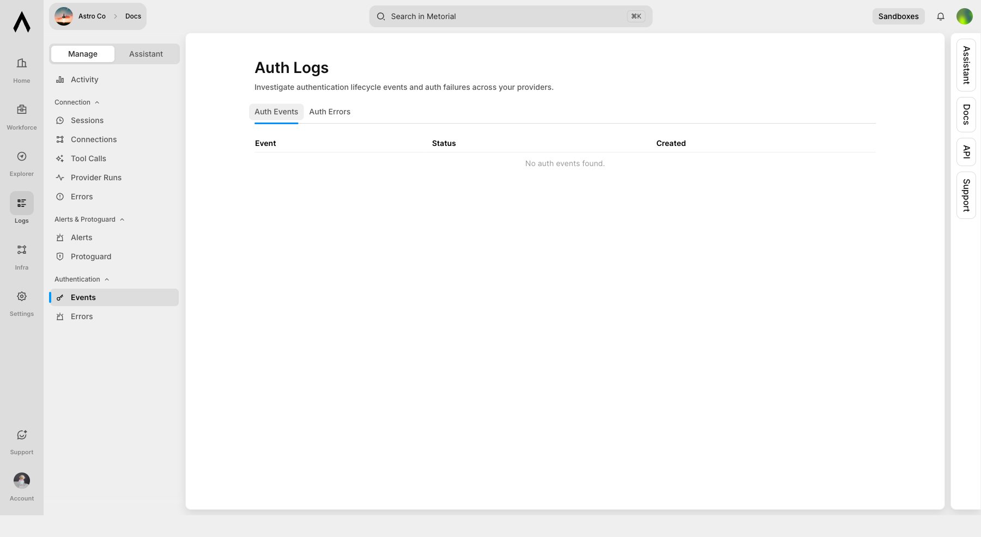
Task: Click the Sessions clock icon
Action: coord(60,120)
